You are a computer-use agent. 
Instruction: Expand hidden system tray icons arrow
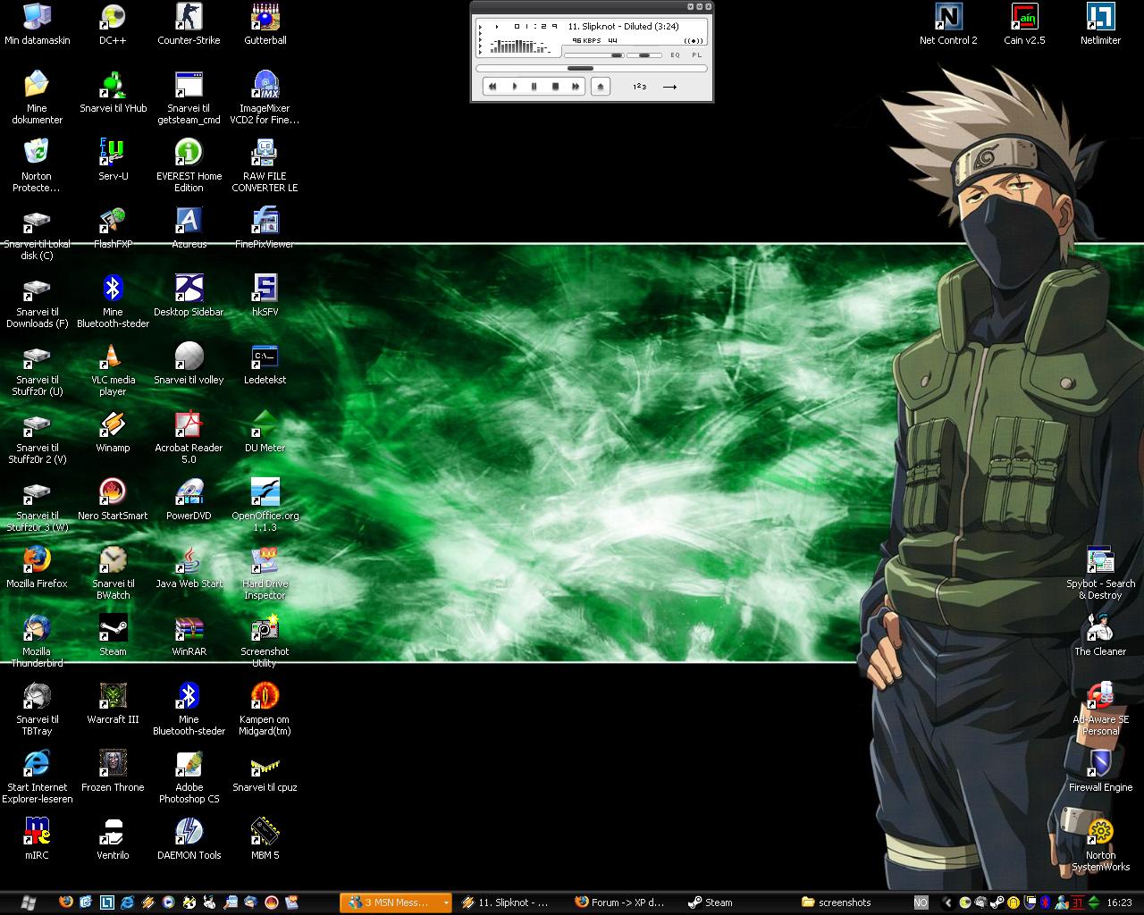click(x=947, y=902)
